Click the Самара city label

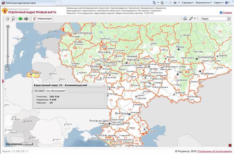click(x=158, y=82)
